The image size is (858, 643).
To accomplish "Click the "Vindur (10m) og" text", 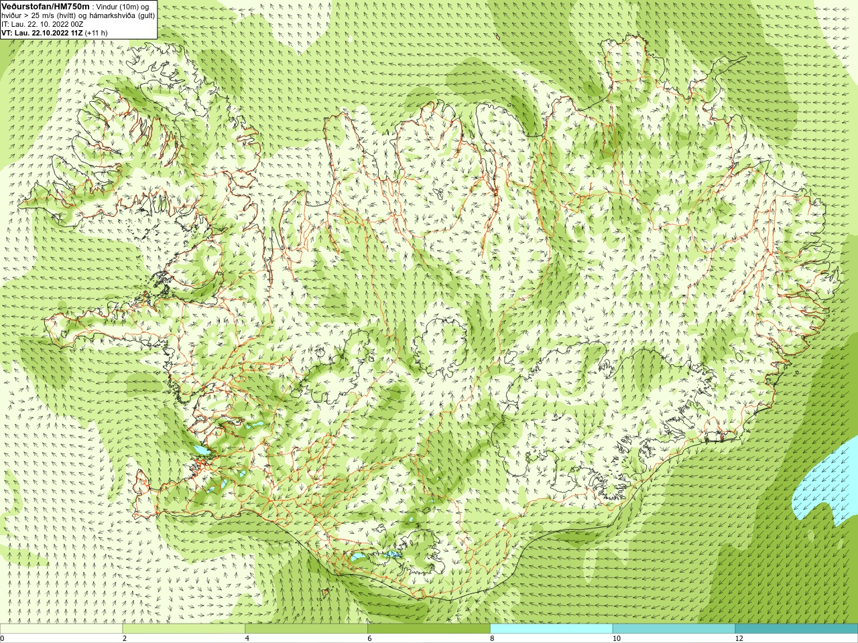I will (x=123, y=7).
